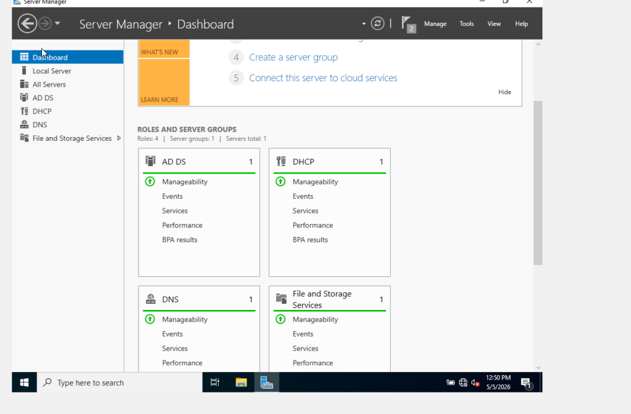Screen dimensions: 631x414
Task: Open Services in the AD DS tile
Action: 174,210
